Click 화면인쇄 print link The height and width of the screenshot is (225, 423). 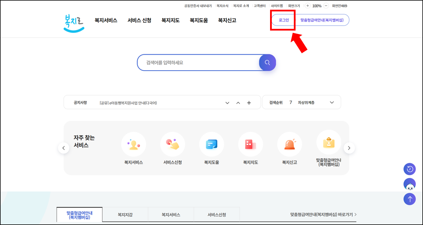[x=339, y=6]
